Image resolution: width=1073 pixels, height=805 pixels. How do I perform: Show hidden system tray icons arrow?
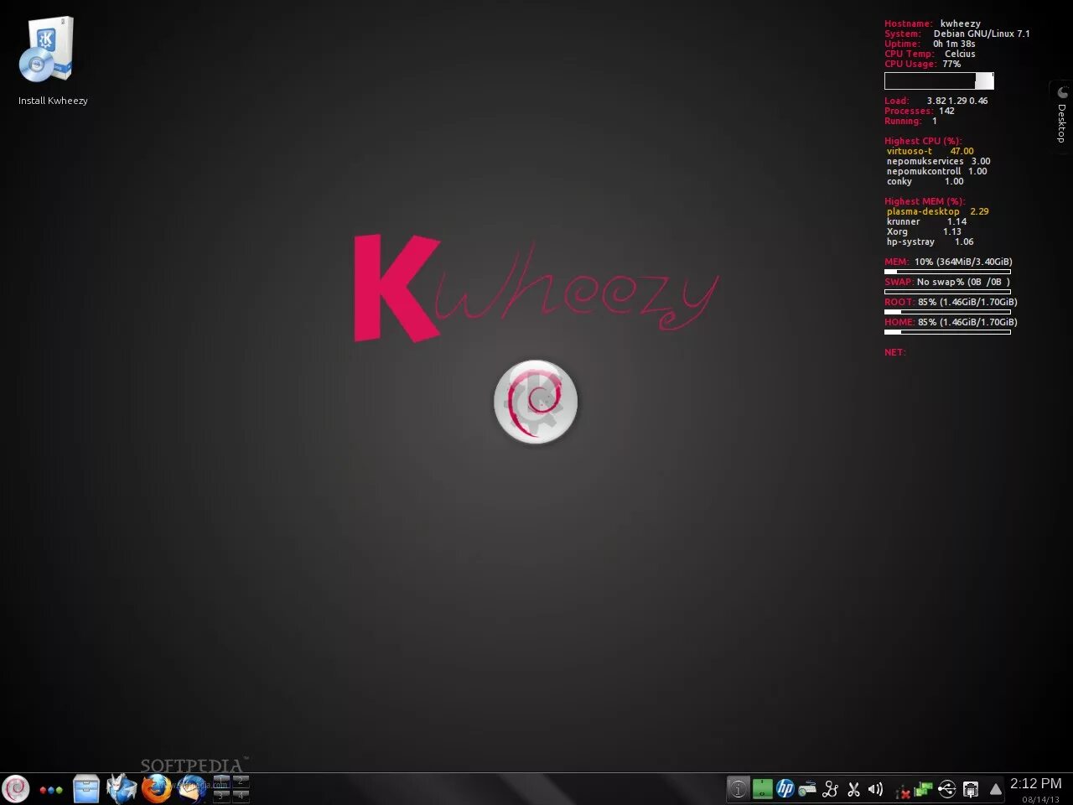pyautogui.click(x=996, y=789)
